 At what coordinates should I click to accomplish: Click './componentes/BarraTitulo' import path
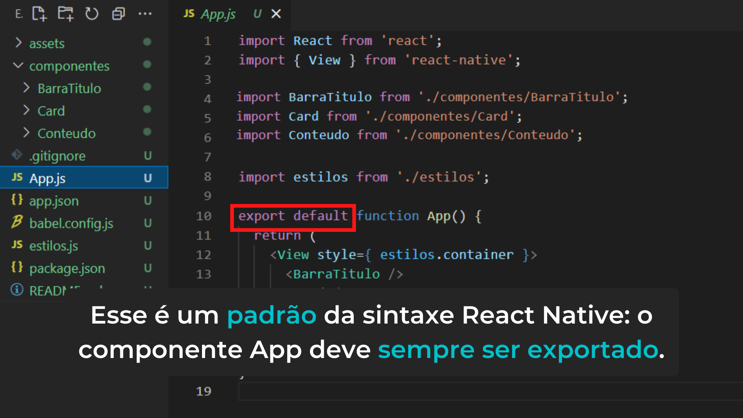tap(519, 97)
